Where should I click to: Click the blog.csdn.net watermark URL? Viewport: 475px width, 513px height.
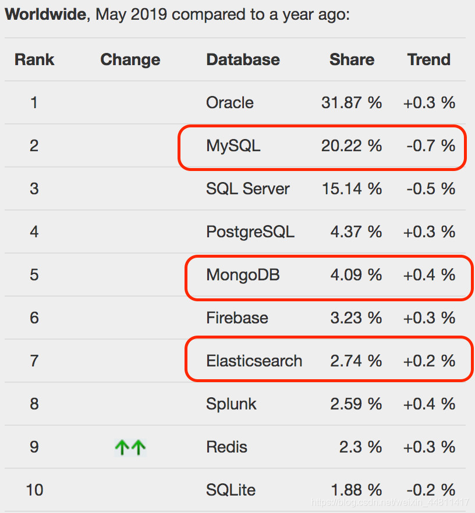click(x=390, y=502)
